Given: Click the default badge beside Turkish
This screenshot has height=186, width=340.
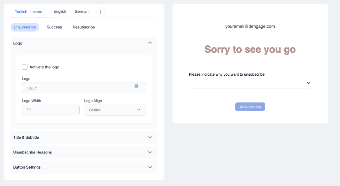Looking at the screenshot, I should point(38,12).
